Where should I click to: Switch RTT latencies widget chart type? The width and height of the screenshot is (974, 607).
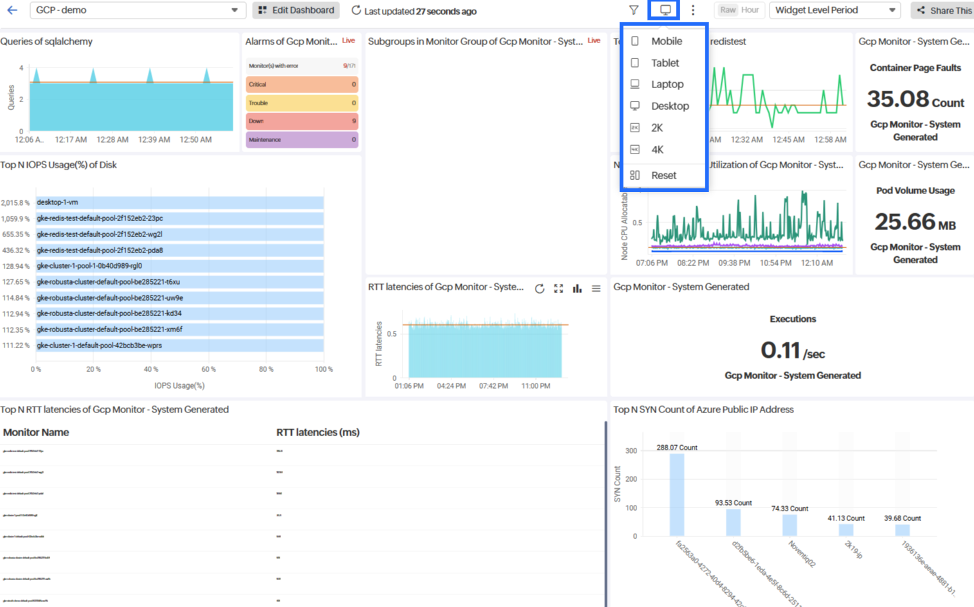click(577, 288)
